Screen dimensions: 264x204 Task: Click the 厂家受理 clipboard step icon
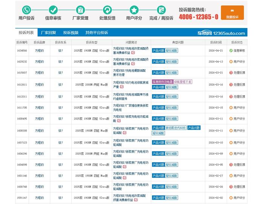pyautogui.click(x=80, y=10)
